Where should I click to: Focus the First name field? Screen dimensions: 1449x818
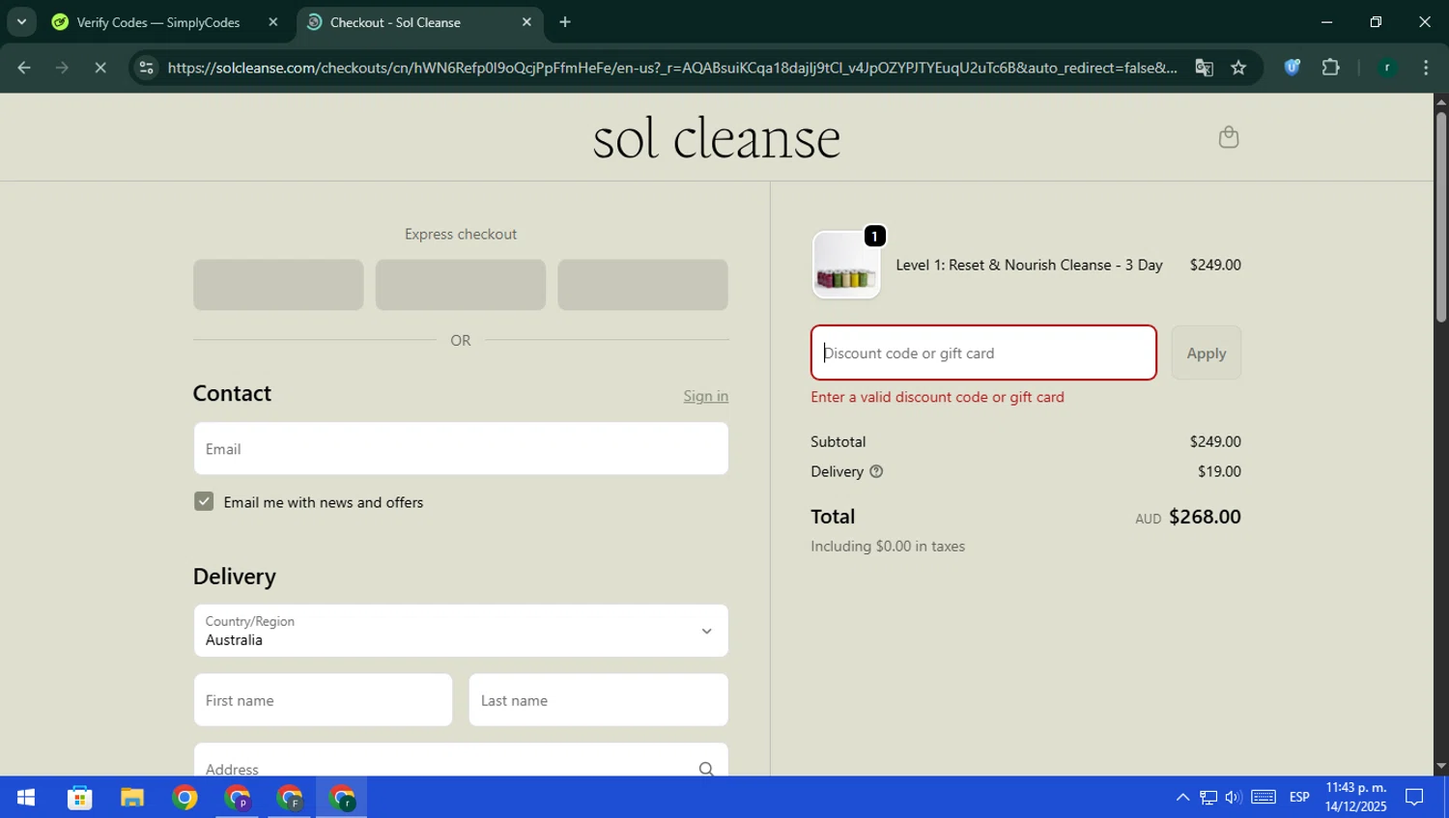tap(323, 700)
